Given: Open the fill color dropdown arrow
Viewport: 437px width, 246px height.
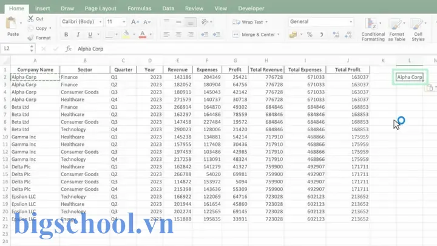Looking at the screenshot, I should point(134,35).
